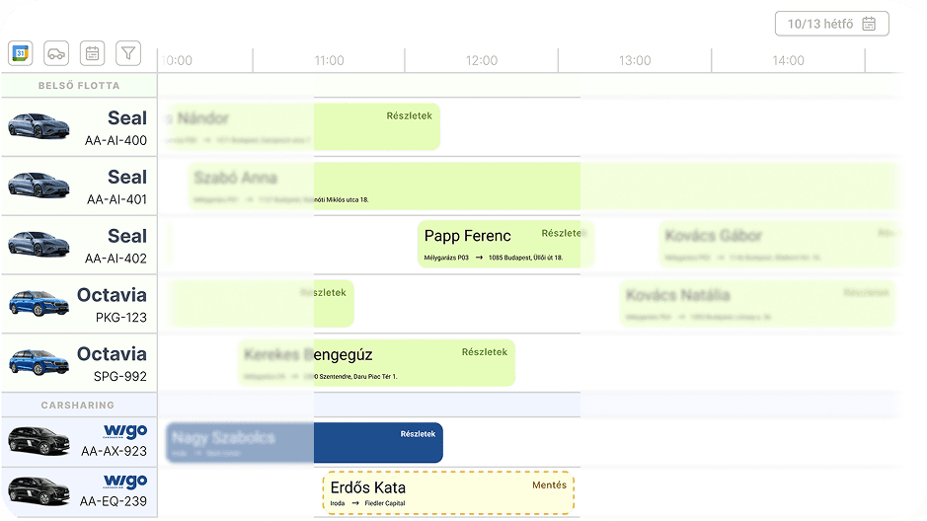Screen dimensions: 927x521
Task: Open Részletek on Kerekes Bengegúz booking
Action: pos(484,351)
